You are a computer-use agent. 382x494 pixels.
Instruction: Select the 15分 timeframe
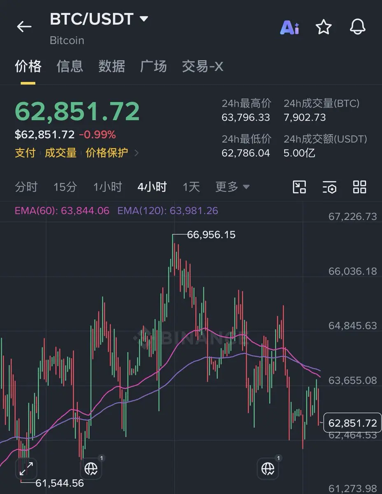coord(65,187)
